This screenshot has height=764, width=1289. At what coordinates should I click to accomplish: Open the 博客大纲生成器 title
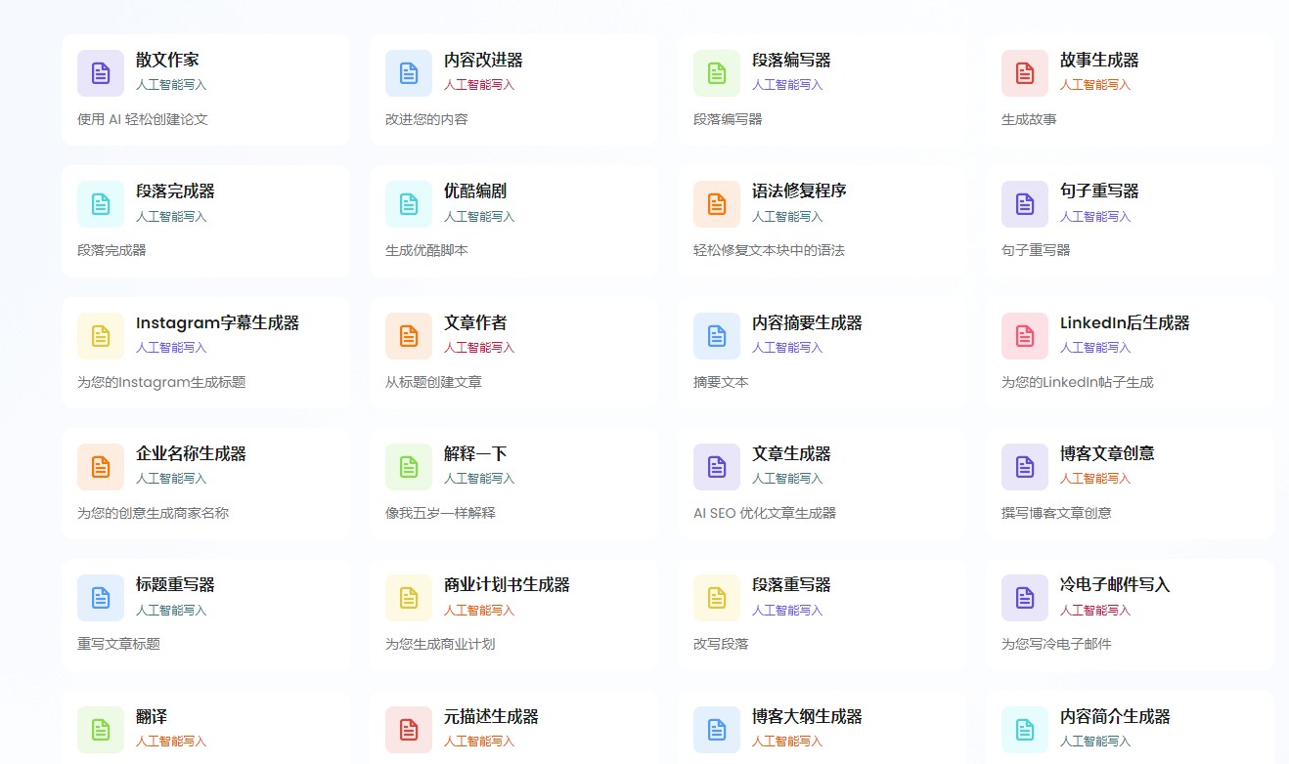click(807, 717)
